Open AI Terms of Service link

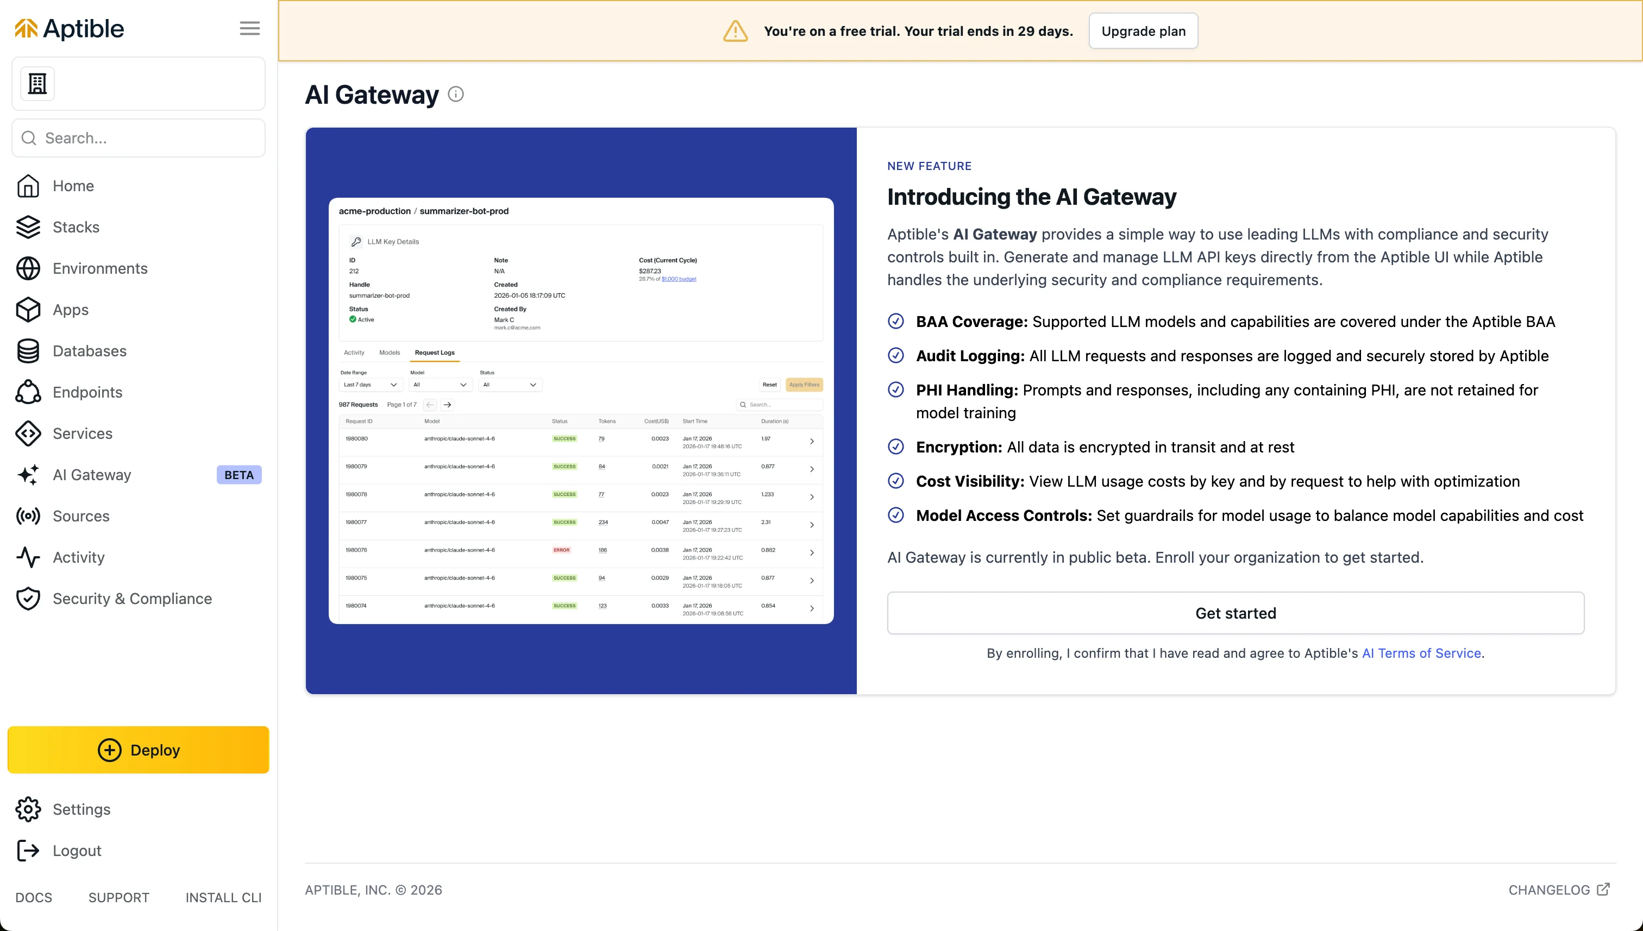1421,653
